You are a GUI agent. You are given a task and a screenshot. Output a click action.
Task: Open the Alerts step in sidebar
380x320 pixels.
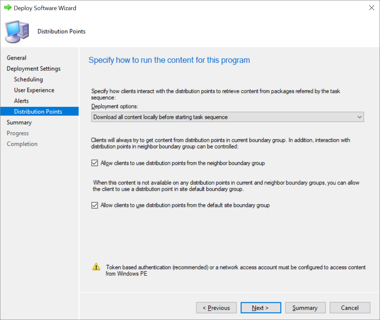tap(22, 101)
